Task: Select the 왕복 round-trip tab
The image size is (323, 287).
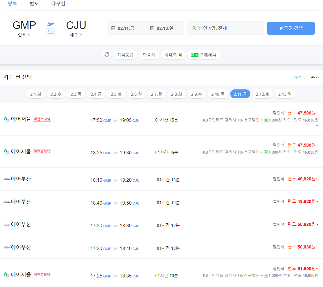Action: coord(12,4)
